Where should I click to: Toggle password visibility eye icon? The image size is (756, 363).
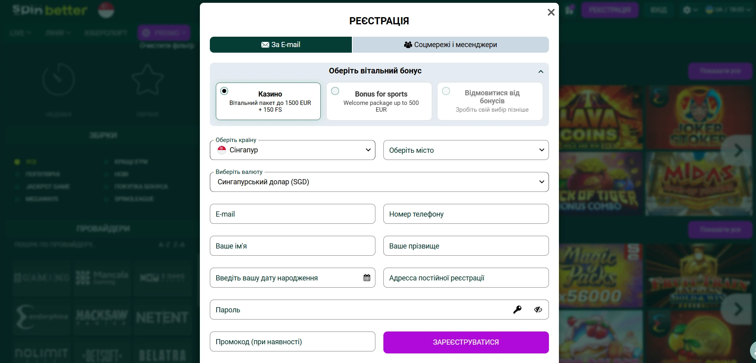538,310
